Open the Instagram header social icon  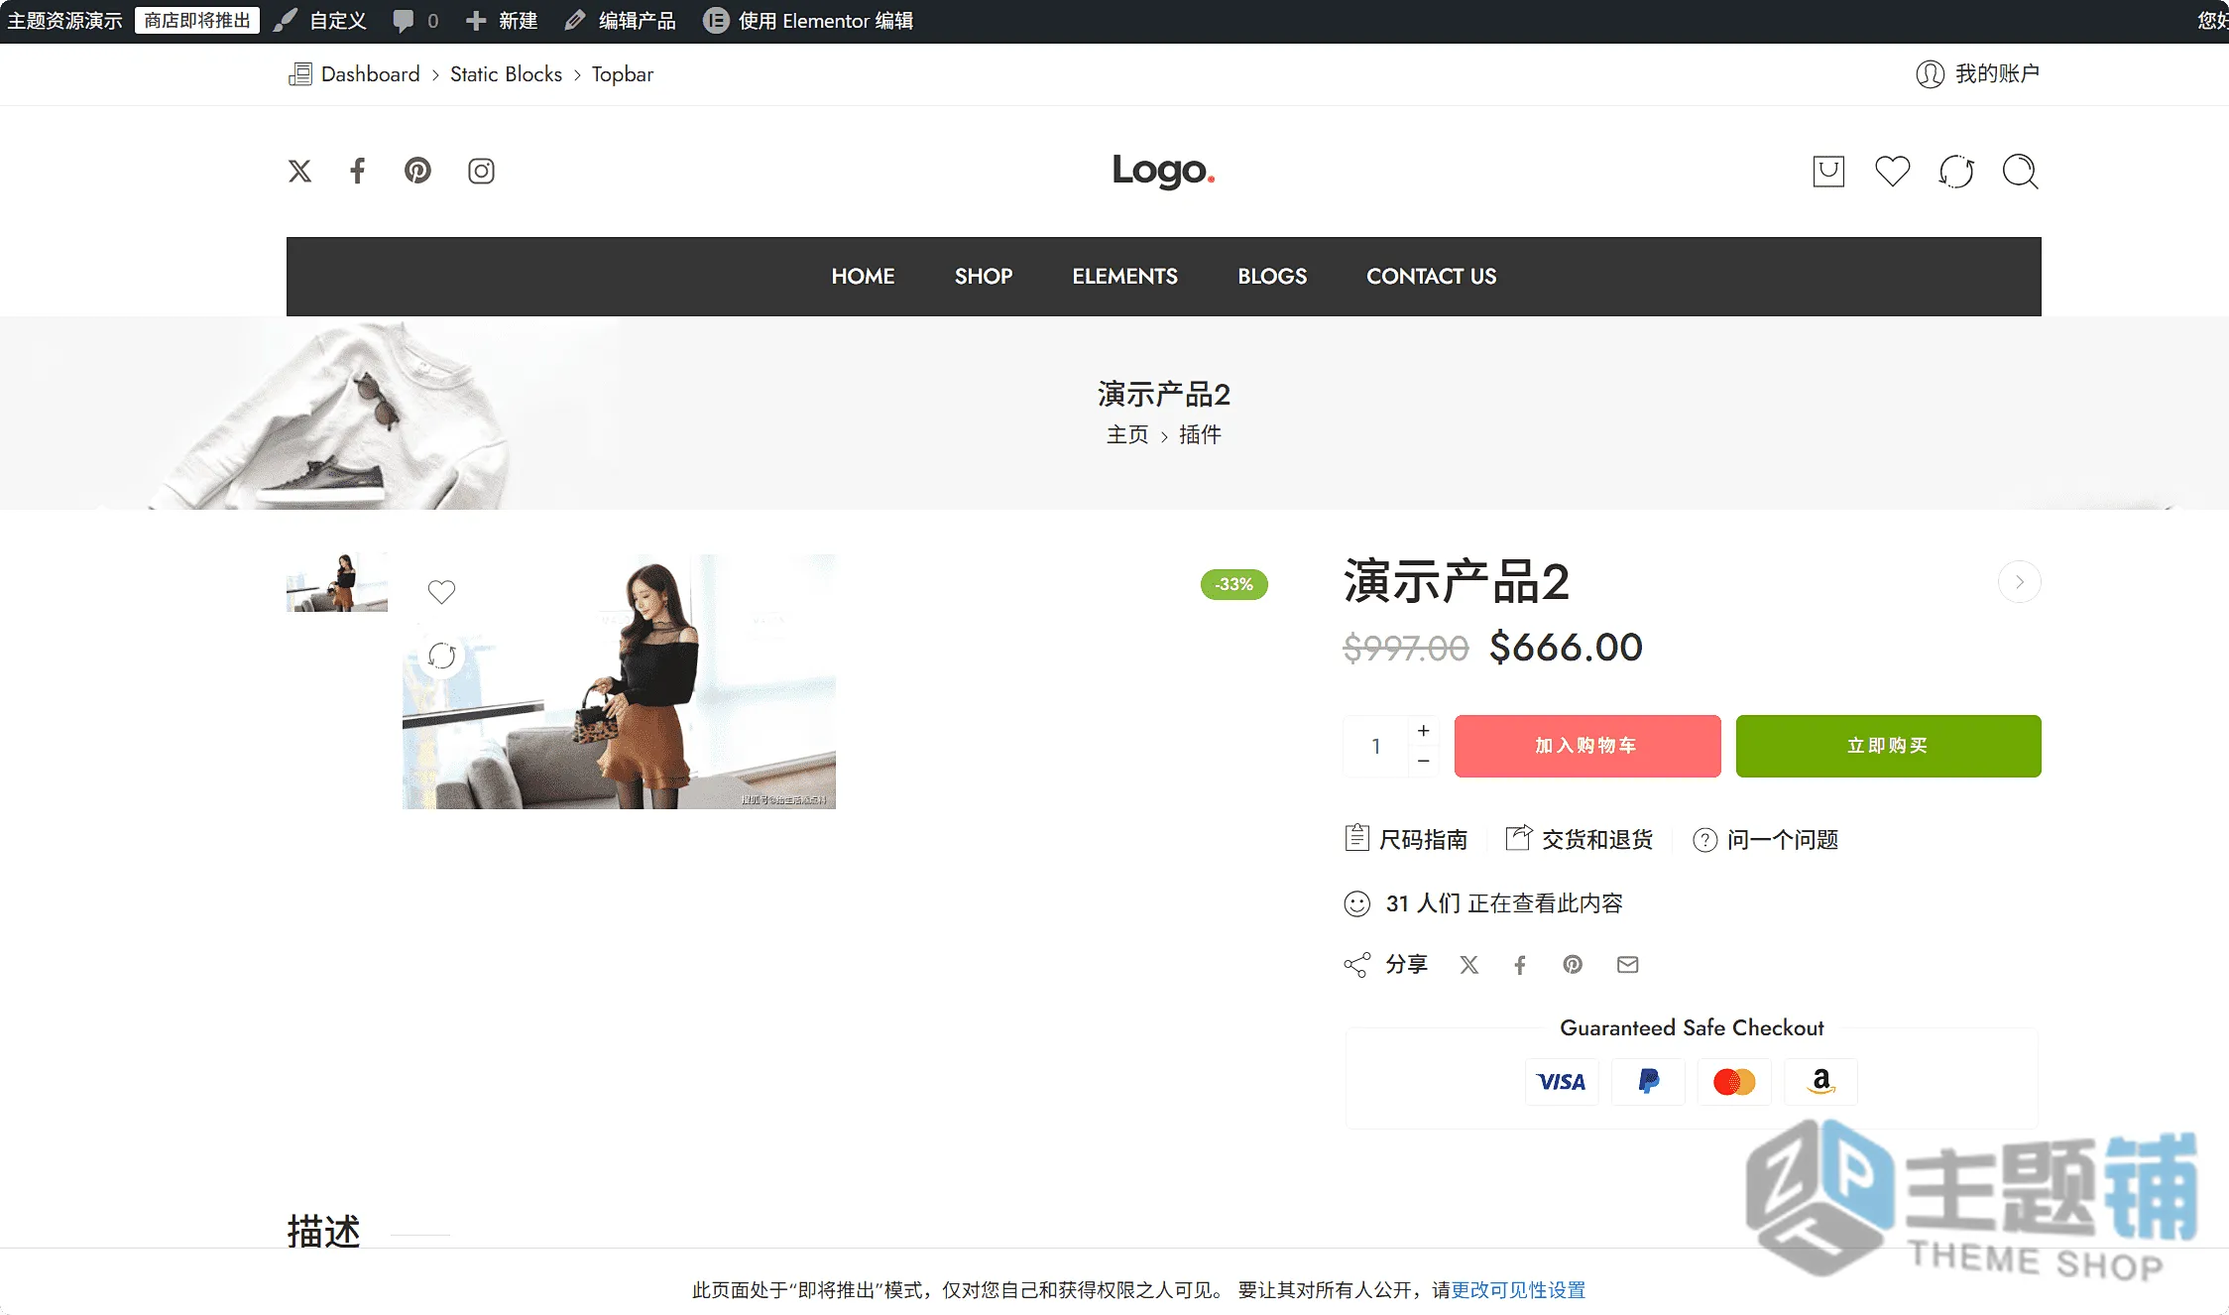point(481,171)
